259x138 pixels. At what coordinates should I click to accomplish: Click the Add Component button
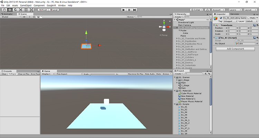pyautogui.click(x=235, y=49)
